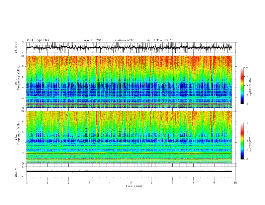This screenshot has height=205, width=265.
Task: Click the ch.3 flat waveform trace
Action: coord(129,172)
